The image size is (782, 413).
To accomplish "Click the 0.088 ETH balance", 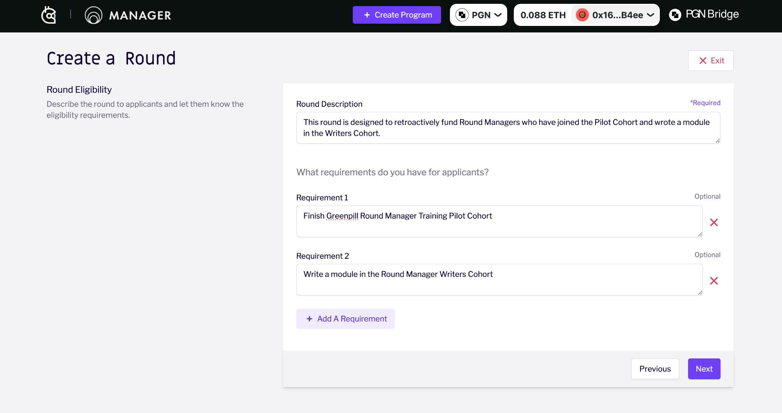I will pyautogui.click(x=543, y=15).
